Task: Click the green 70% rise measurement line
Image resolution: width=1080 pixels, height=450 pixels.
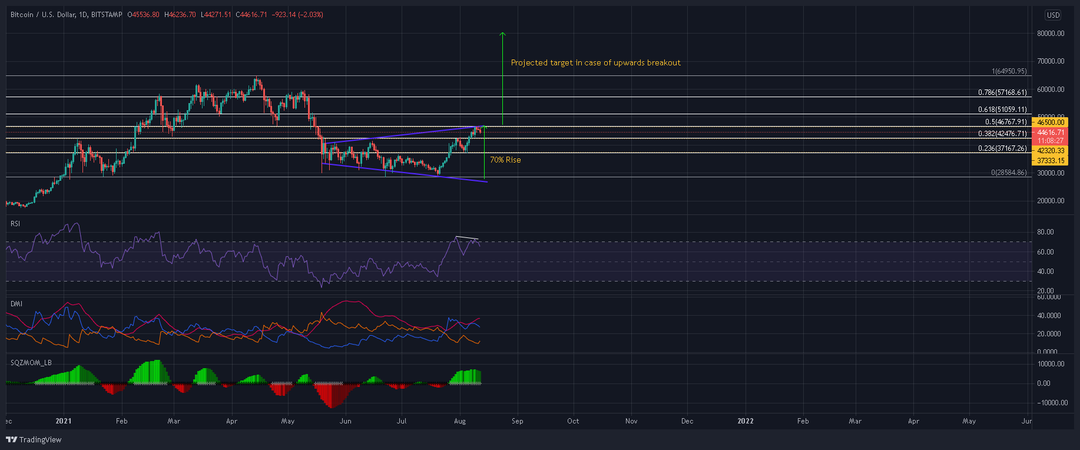Action: point(484,152)
